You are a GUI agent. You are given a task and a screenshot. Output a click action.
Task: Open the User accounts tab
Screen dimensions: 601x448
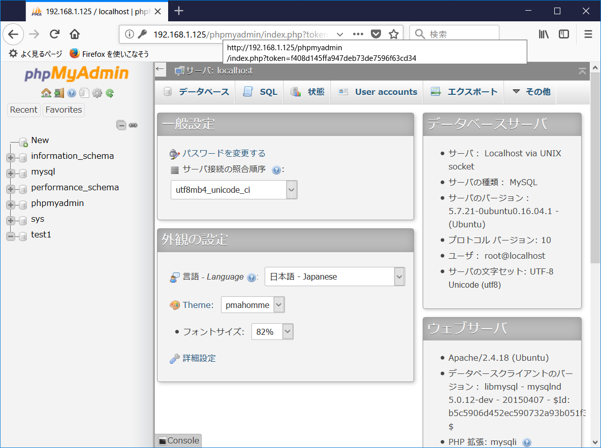(377, 92)
